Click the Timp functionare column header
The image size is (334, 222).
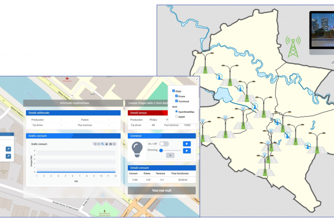(180, 174)
